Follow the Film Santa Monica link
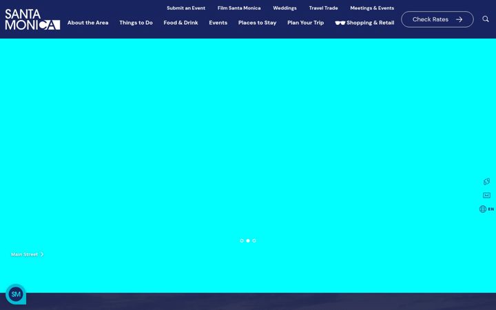Image resolution: width=496 pixels, height=310 pixels. pos(239,8)
